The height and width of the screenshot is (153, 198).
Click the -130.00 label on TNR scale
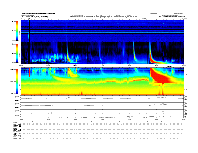pyautogui.click(x=13, y=69)
